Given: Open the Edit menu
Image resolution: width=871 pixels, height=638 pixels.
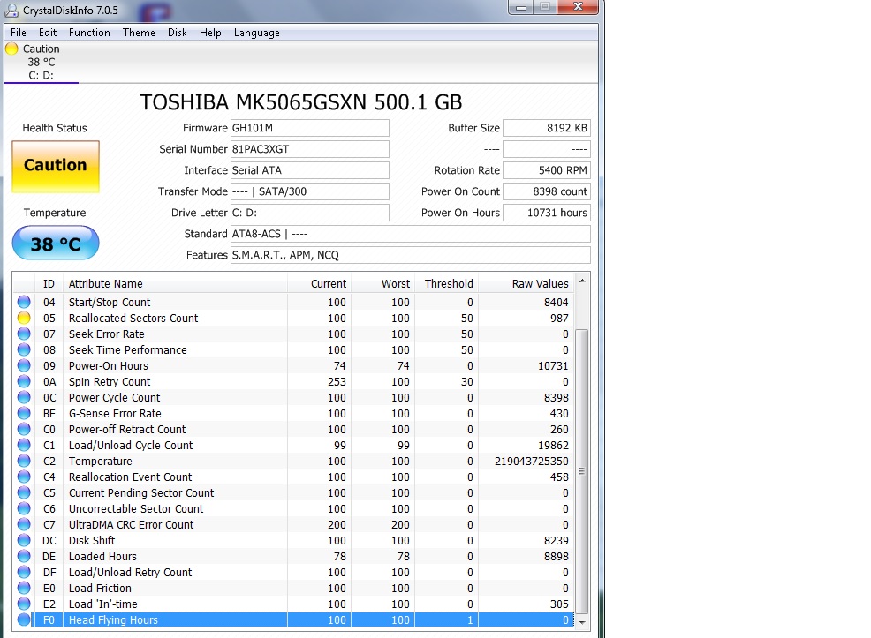Looking at the screenshot, I should [48, 33].
